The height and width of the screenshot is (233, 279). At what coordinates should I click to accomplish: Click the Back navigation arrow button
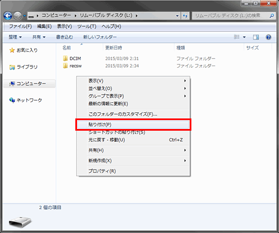[8, 16]
